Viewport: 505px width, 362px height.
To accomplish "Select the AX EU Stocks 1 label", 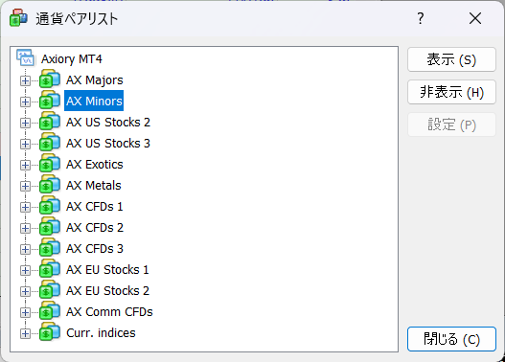I will [107, 270].
